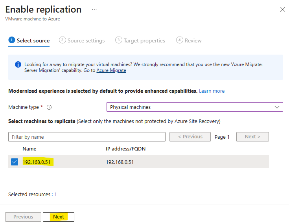
Task: Click the IP address value 192.168.0.51
Action: pos(120,162)
